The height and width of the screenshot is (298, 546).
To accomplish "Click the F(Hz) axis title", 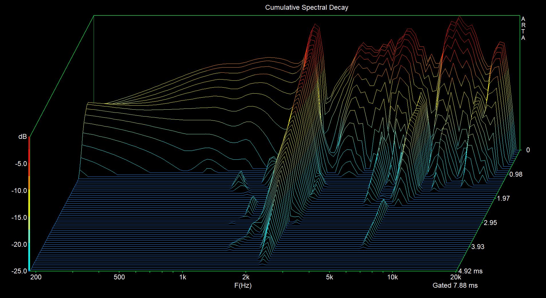I will (x=243, y=285).
